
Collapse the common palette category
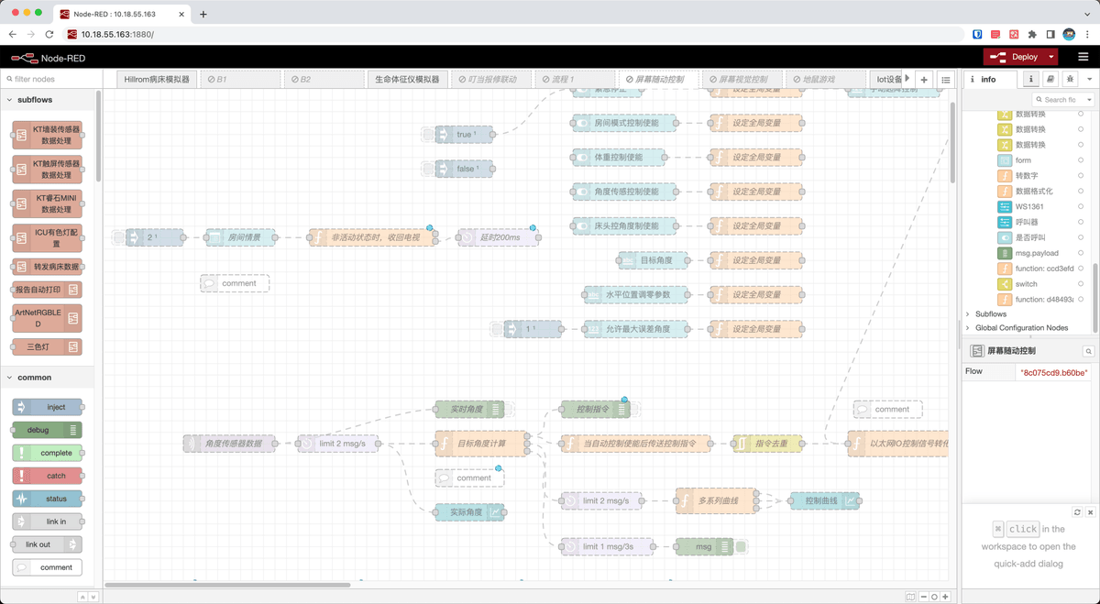10,378
